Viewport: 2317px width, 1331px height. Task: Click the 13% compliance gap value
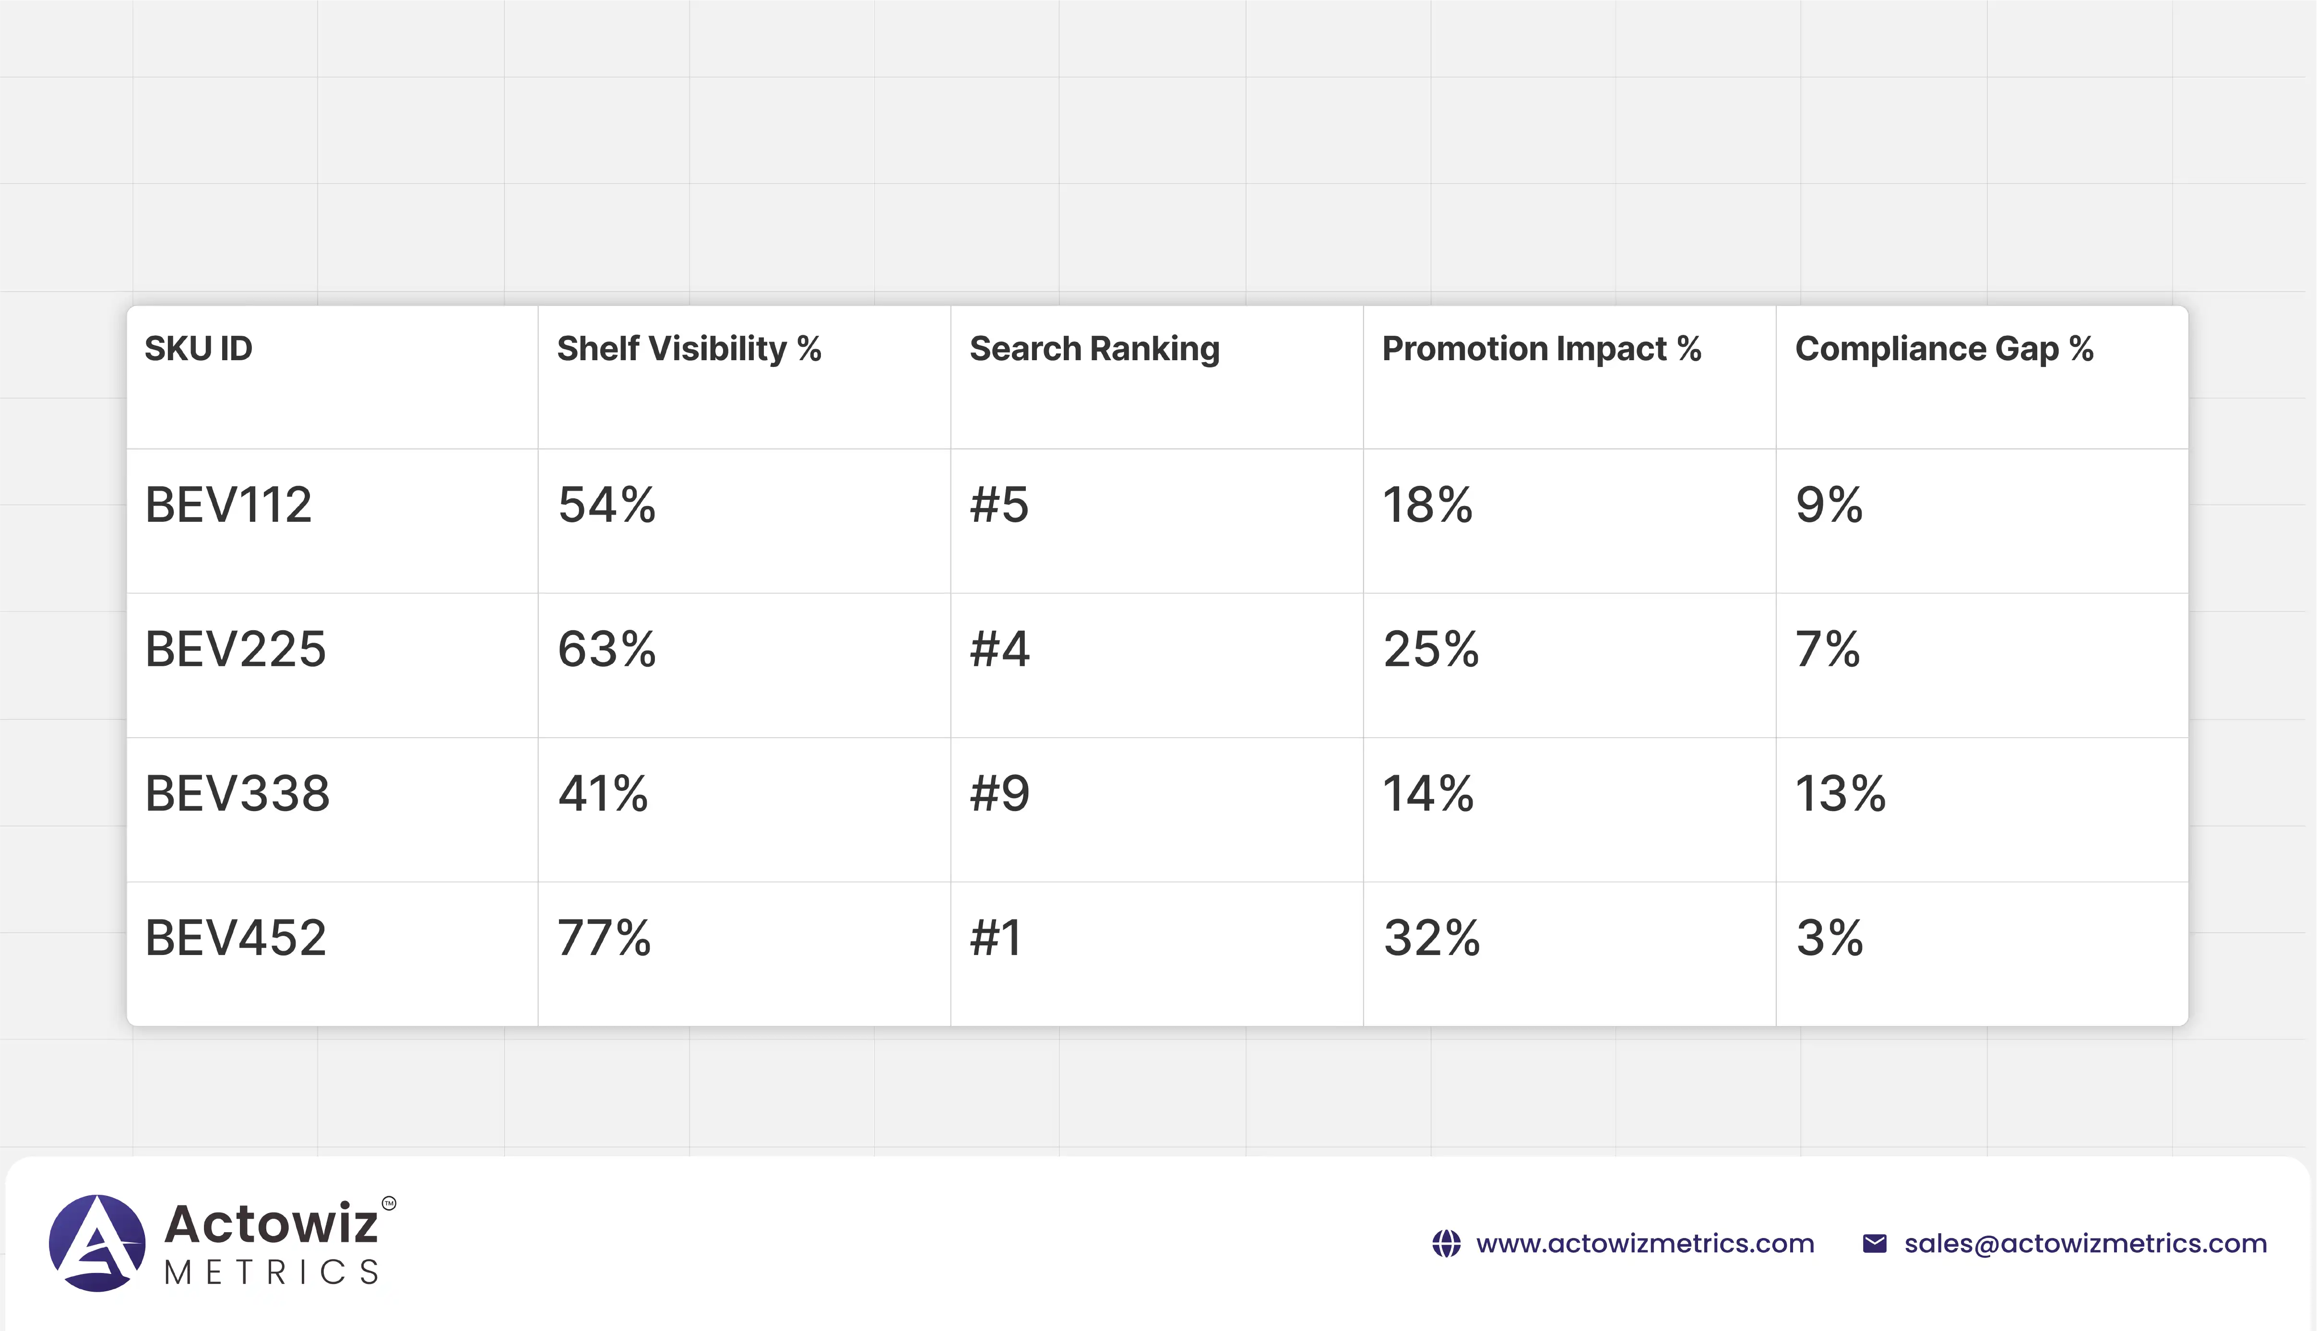click(x=1840, y=792)
